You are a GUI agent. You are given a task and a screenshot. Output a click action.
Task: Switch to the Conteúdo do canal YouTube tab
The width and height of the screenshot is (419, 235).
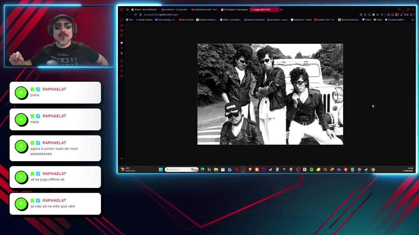click(205, 9)
